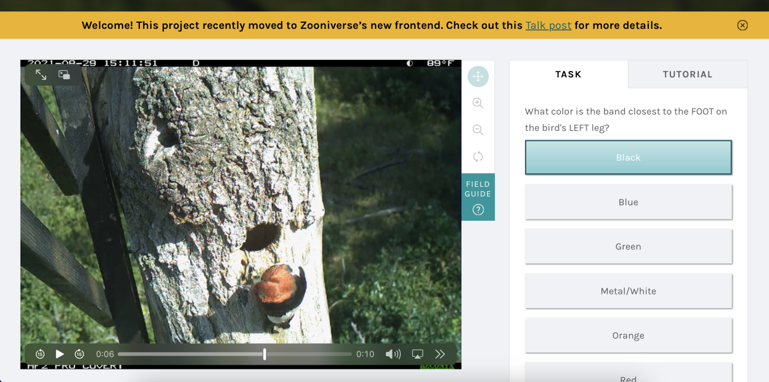Play the woodpecker video

59,354
